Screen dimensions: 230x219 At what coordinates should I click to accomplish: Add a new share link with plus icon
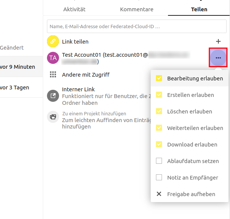coord(218,41)
